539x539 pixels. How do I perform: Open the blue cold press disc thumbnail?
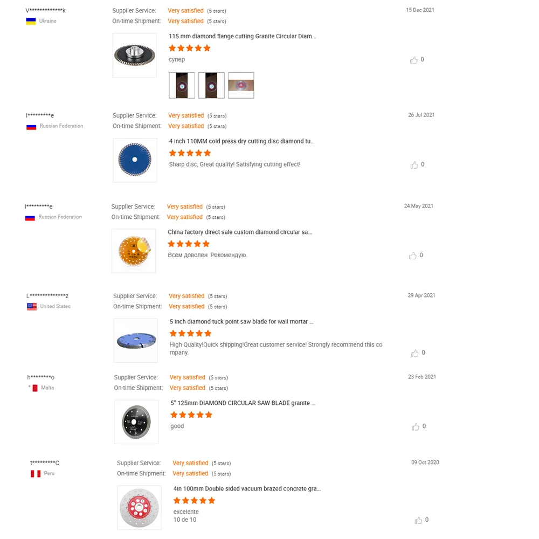(x=135, y=160)
